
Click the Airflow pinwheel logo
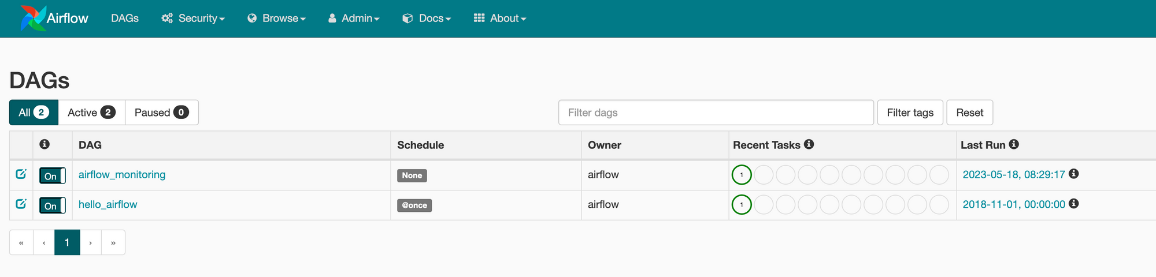click(x=33, y=18)
